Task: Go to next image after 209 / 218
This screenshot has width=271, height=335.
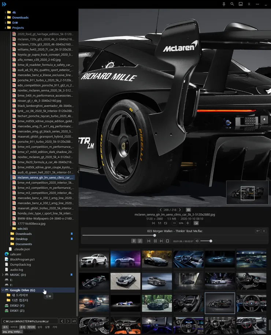Action: pos(180,210)
